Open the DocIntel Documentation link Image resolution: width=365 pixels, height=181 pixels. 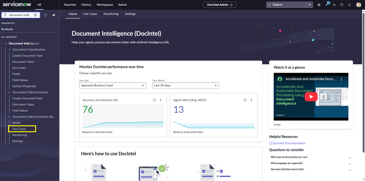(x=287, y=143)
